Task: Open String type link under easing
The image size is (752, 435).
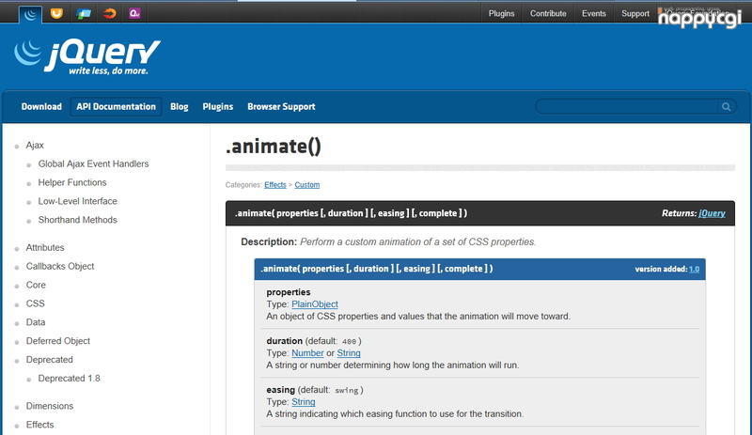Action: click(303, 402)
